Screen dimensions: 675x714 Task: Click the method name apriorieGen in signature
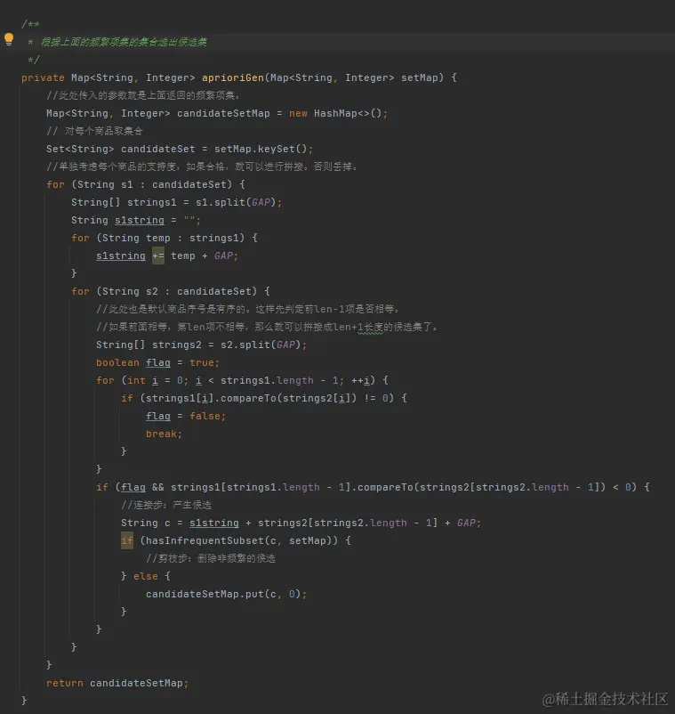tap(232, 77)
